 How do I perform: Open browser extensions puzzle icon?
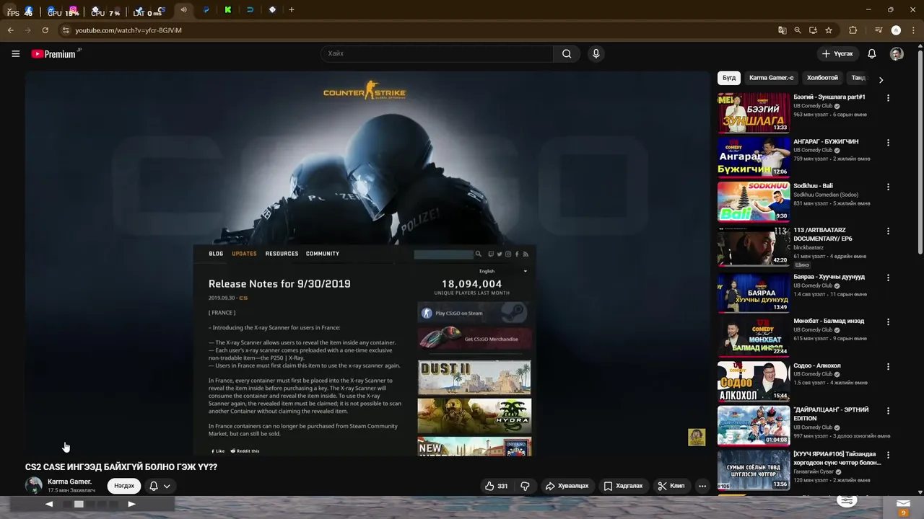853,30
